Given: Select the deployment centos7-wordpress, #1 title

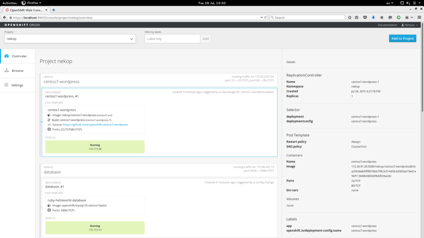Looking at the screenshot, I should (x=62, y=96).
